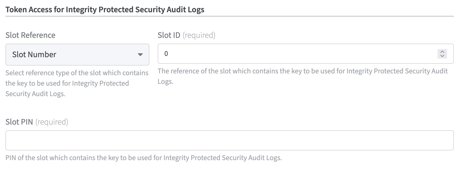Click the Slot Reference label
Viewport: 459px width, 175px height.
tap(30, 35)
